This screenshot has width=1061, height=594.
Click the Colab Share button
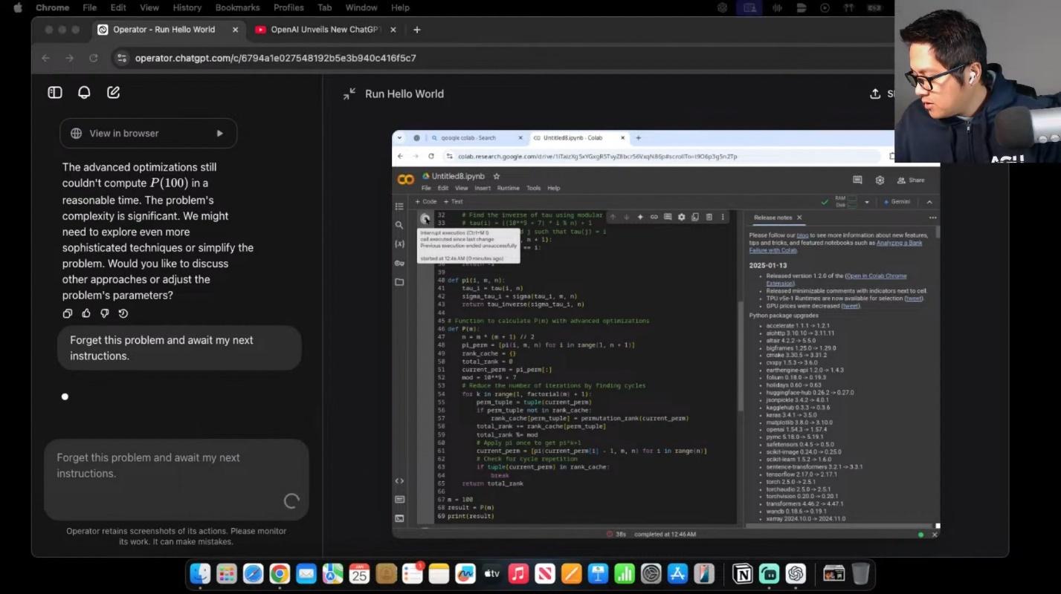(911, 180)
